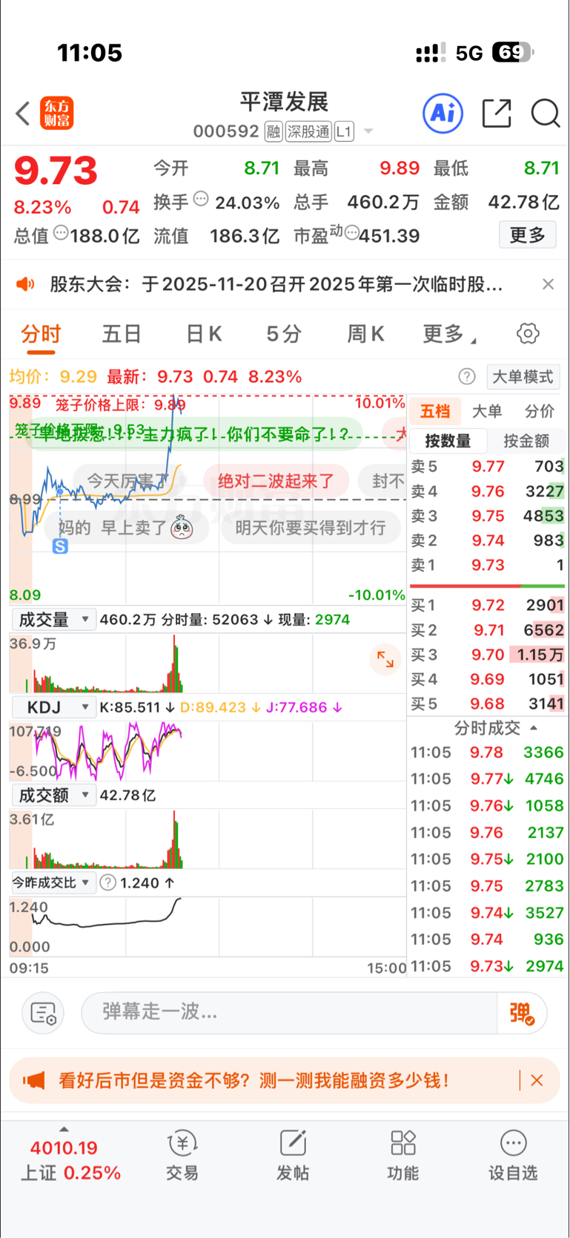Screen dimensions: 570x1238
Task: Tap the 卖1 9.73 order row
Action: point(487,565)
